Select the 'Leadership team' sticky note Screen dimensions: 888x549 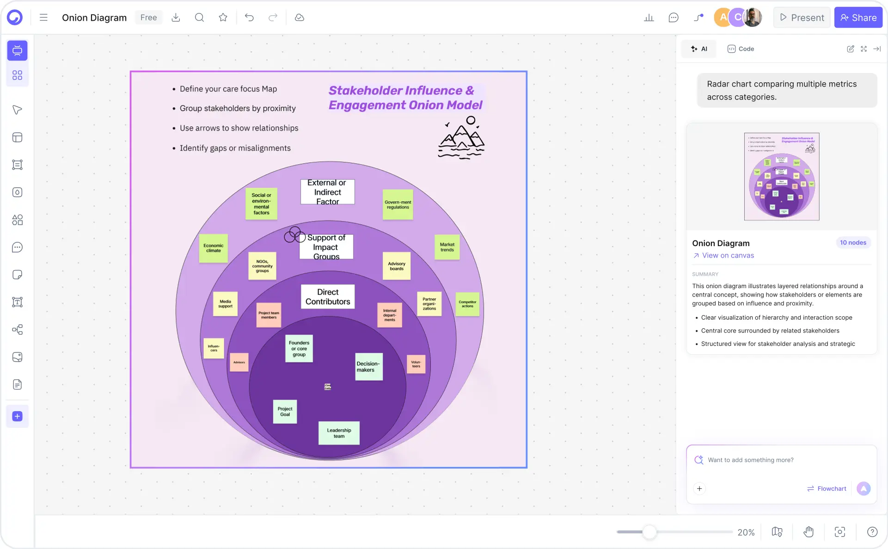339,433
